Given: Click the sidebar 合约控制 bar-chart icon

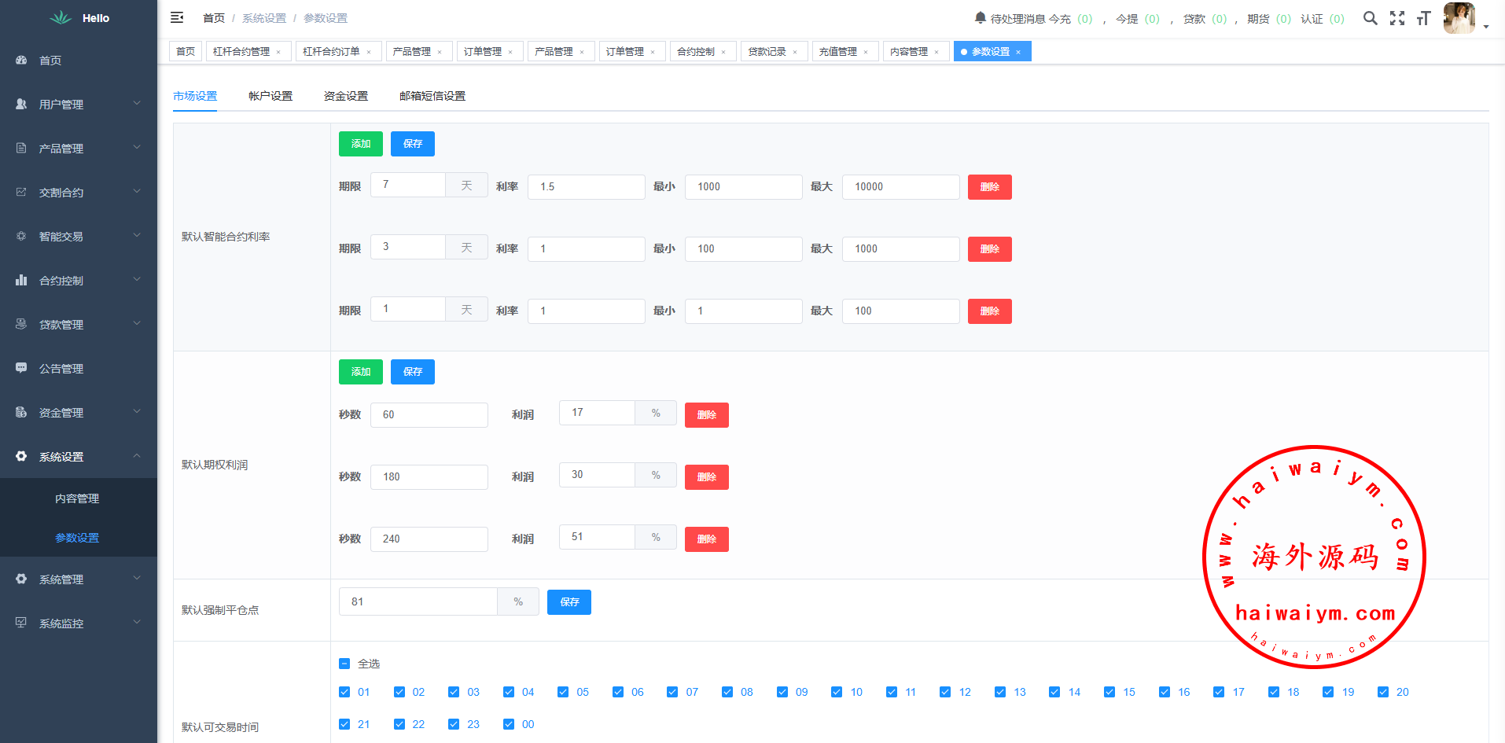Looking at the screenshot, I should click(x=21, y=280).
